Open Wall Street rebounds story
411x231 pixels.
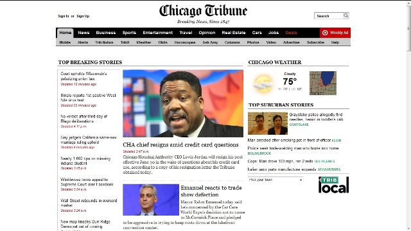pyautogui.click(x=89, y=203)
